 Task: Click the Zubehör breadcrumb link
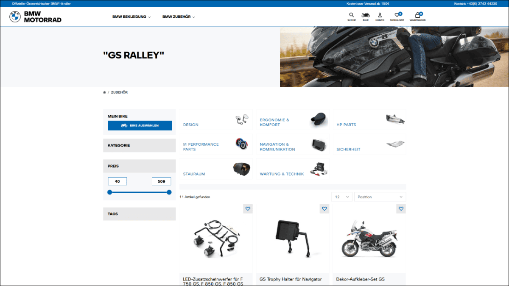coord(119,92)
